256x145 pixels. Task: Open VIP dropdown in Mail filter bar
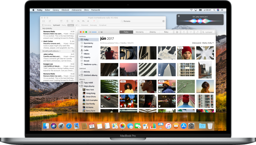coord(77,25)
